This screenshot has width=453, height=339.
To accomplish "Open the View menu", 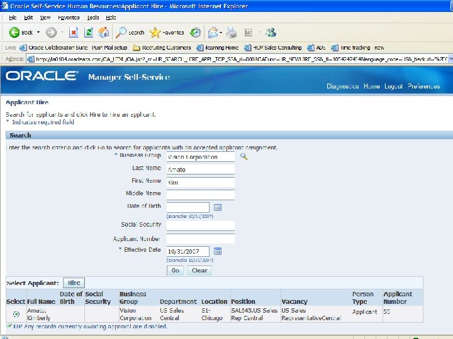I will 45,18.
